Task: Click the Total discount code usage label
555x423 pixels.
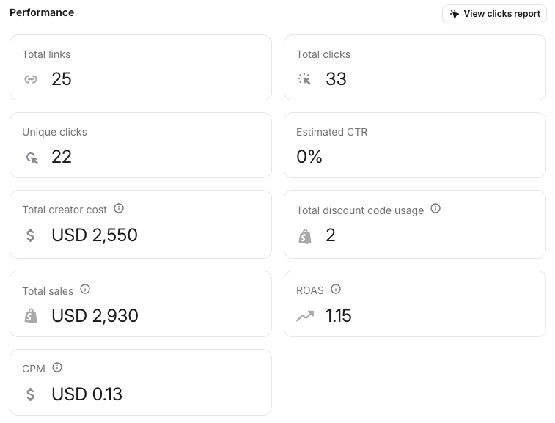Action: [360, 210]
